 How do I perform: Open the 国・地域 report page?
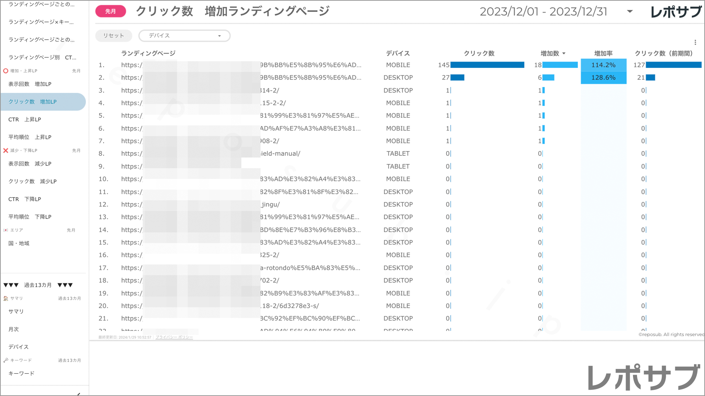coord(19,243)
